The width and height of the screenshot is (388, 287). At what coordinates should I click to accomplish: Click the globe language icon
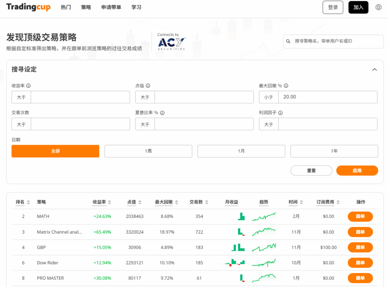click(x=378, y=7)
